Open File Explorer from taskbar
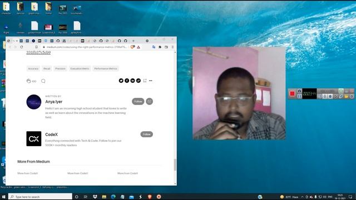The height and width of the screenshot is (200, 356). click(104, 197)
